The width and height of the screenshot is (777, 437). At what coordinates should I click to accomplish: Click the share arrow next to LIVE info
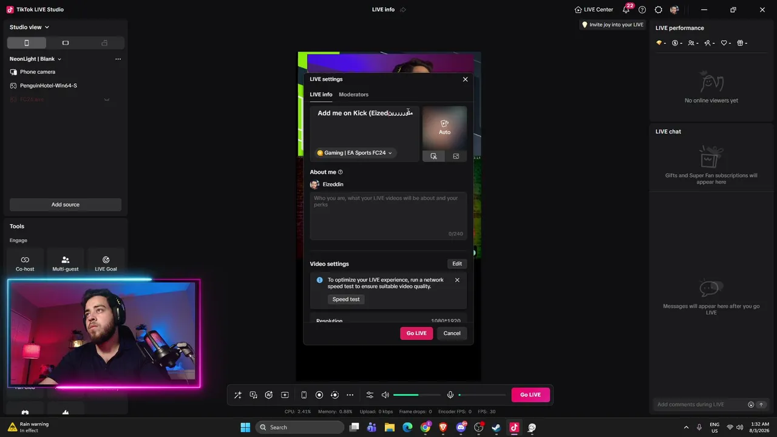403,10
